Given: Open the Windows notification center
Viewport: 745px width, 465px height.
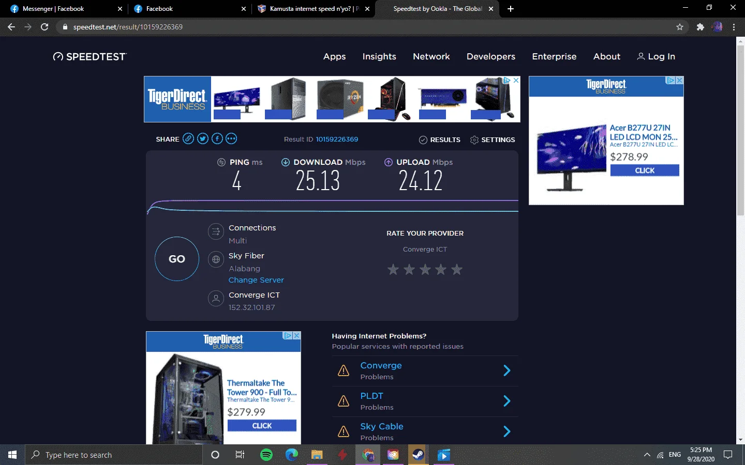Looking at the screenshot, I should click(728, 455).
